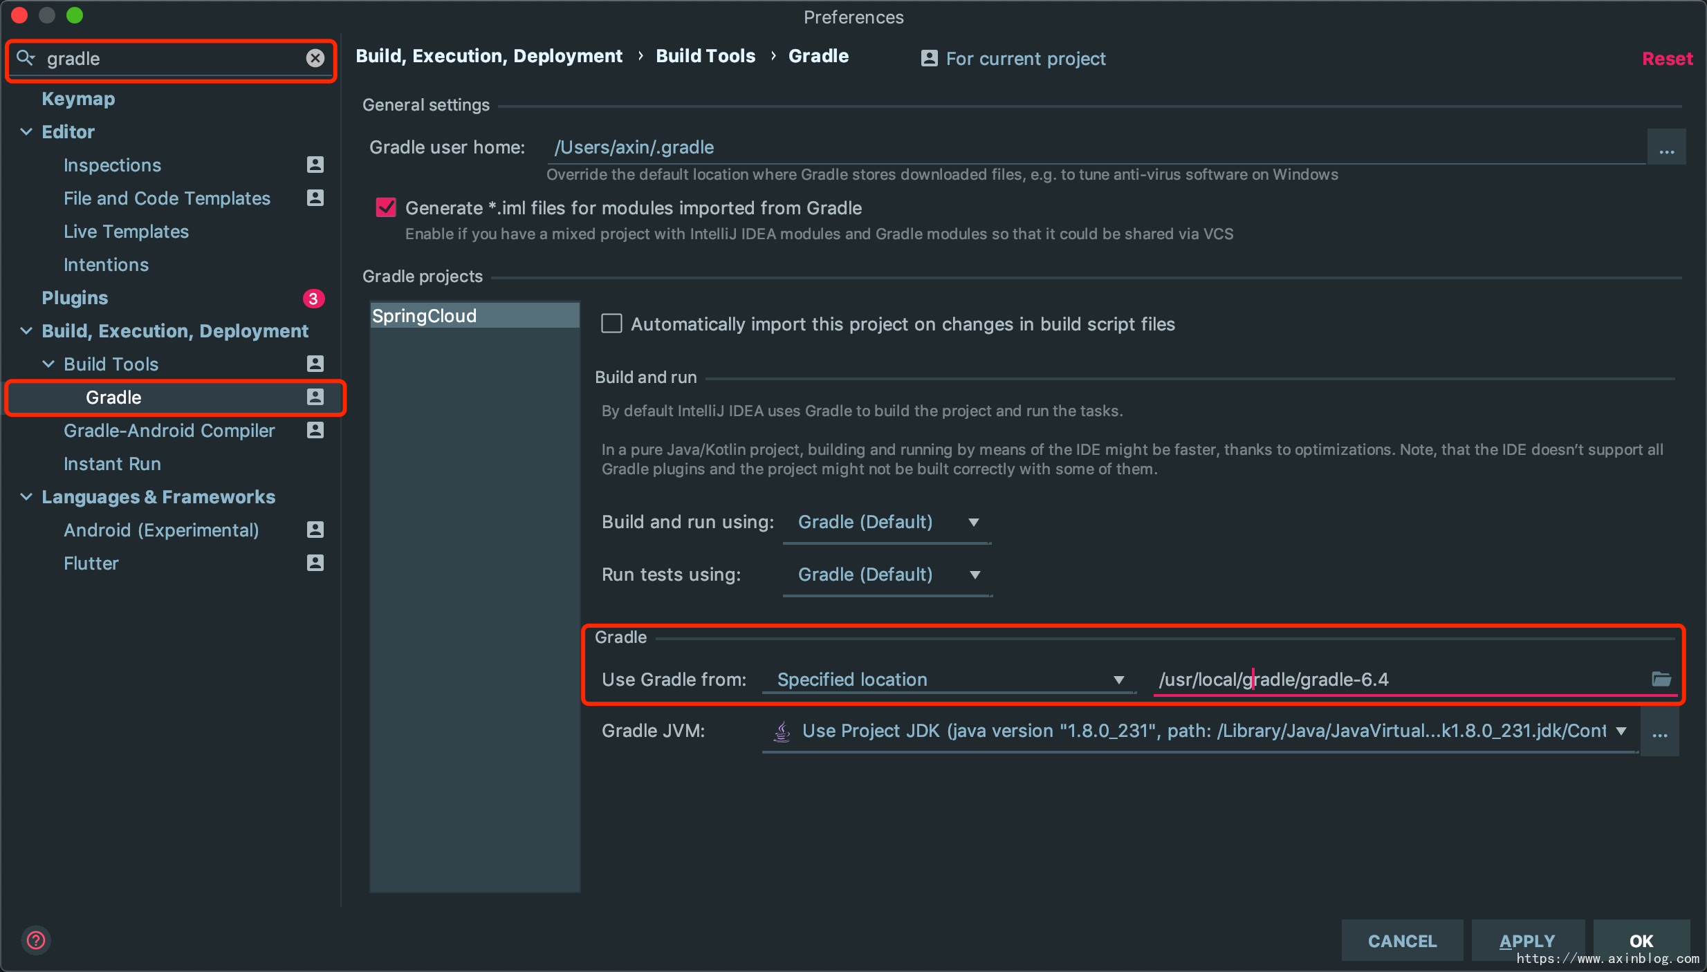Click Gradle user home path field

click(1097, 147)
